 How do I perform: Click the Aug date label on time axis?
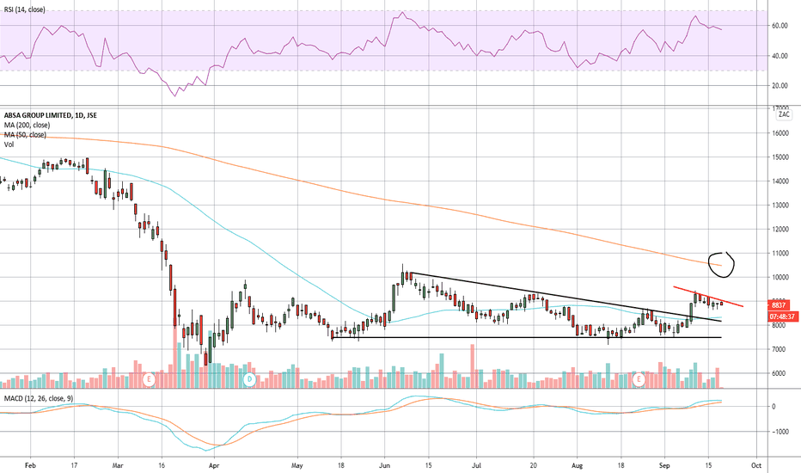578,465
